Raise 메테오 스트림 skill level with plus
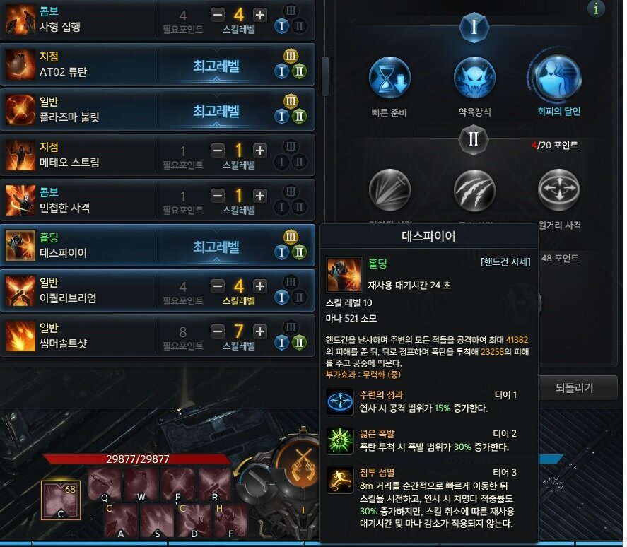This screenshot has height=547, width=627. pos(260,151)
